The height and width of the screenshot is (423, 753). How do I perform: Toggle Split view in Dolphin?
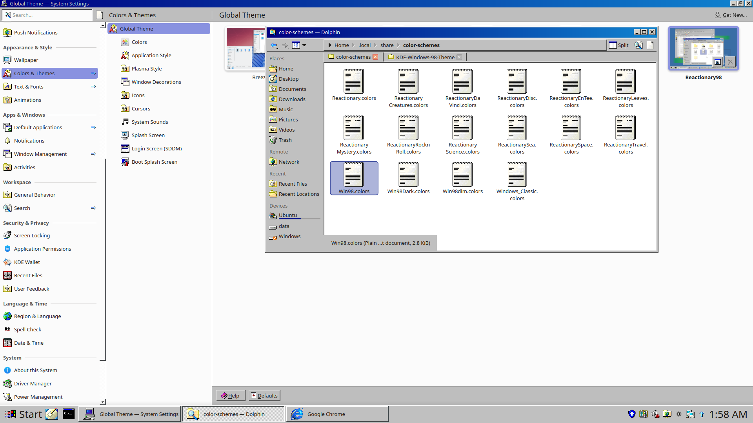(x=619, y=45)
